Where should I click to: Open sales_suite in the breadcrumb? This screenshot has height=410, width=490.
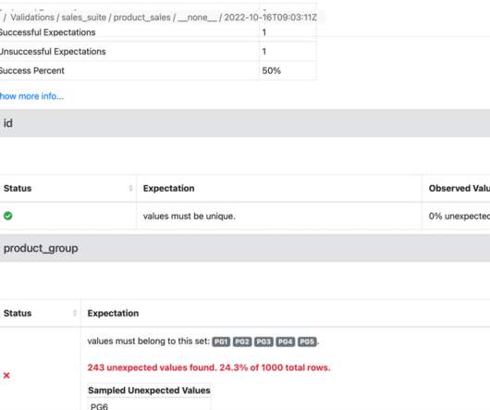(84, 18)
